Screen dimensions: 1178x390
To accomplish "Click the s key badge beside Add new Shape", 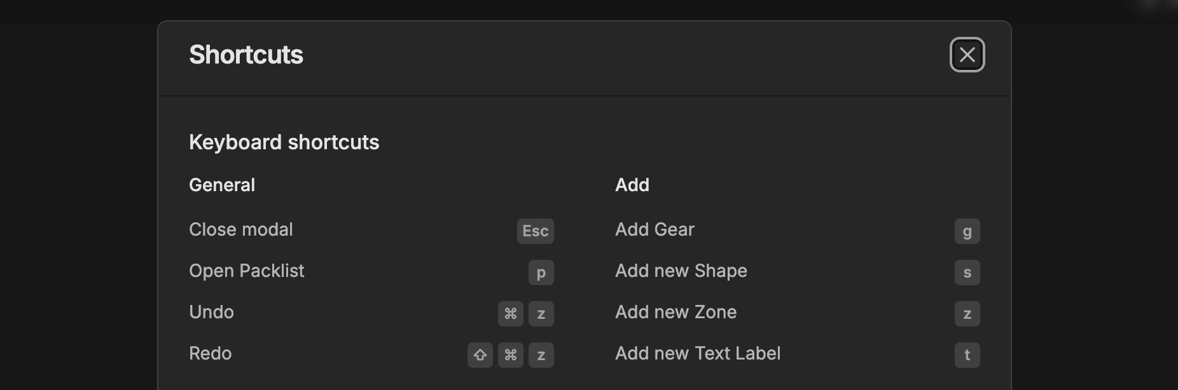I will [x=967, y=272].
